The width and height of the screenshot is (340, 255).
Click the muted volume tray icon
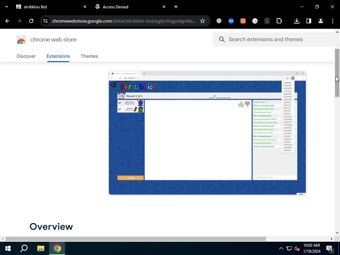297,248
